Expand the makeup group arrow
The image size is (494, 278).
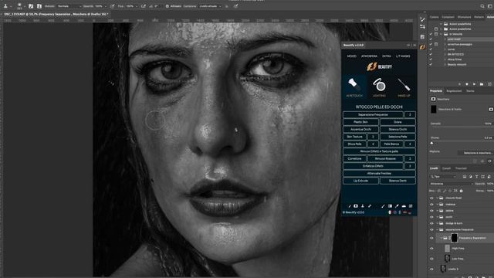pyautogui.click(x=438, y=204)
